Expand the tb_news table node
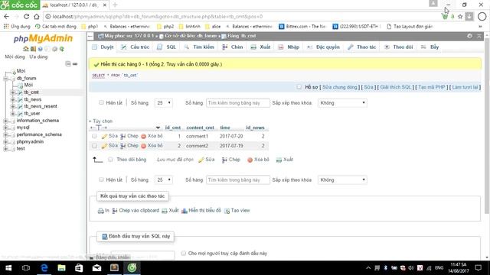 click(12, 99)
